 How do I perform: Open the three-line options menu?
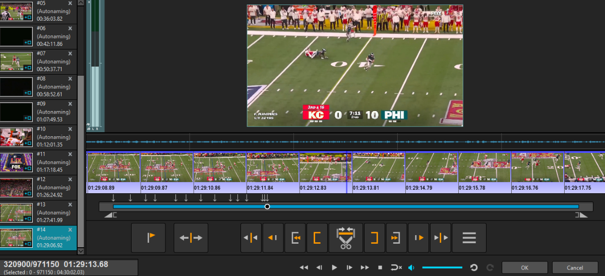pos(469,238)
